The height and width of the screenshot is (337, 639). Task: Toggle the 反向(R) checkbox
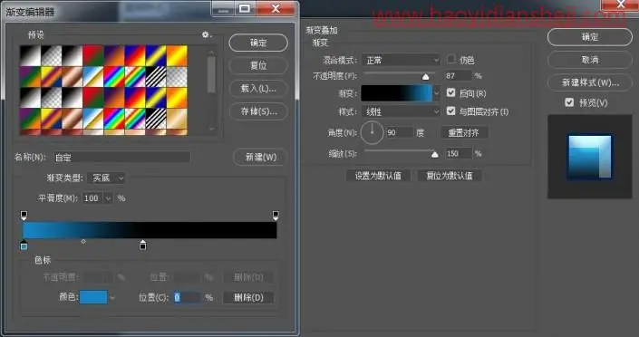[x=450, y=93]
